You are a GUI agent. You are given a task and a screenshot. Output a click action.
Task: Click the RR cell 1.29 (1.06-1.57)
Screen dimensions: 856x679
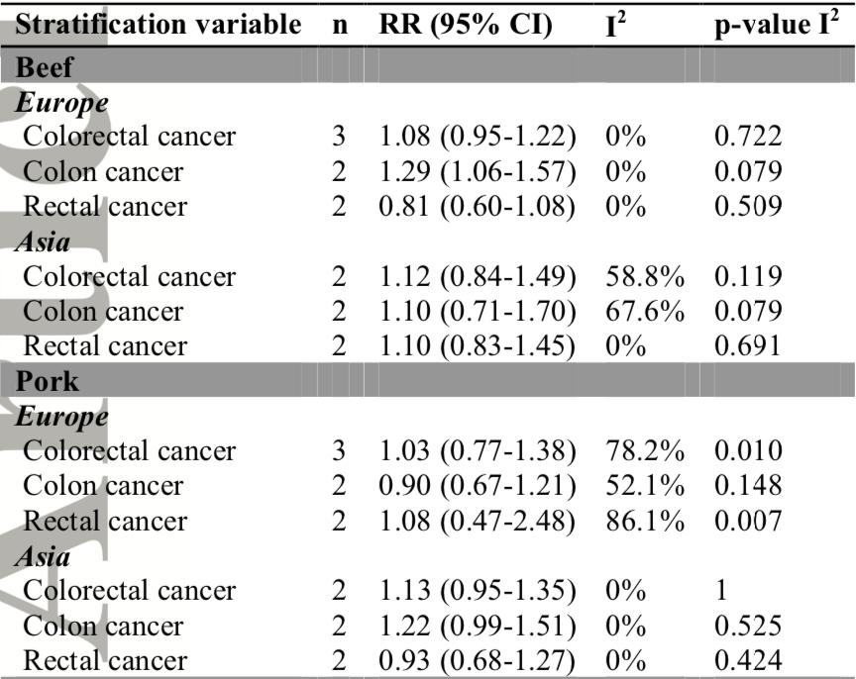478,172
